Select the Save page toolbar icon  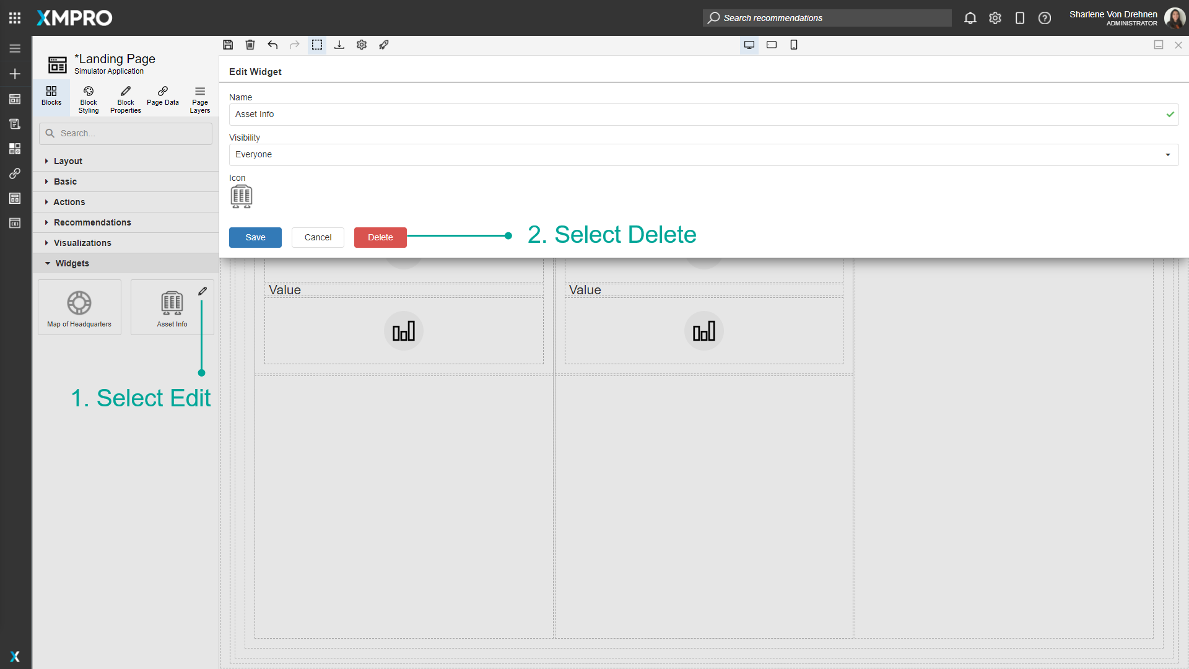click(x=228, y=45)
